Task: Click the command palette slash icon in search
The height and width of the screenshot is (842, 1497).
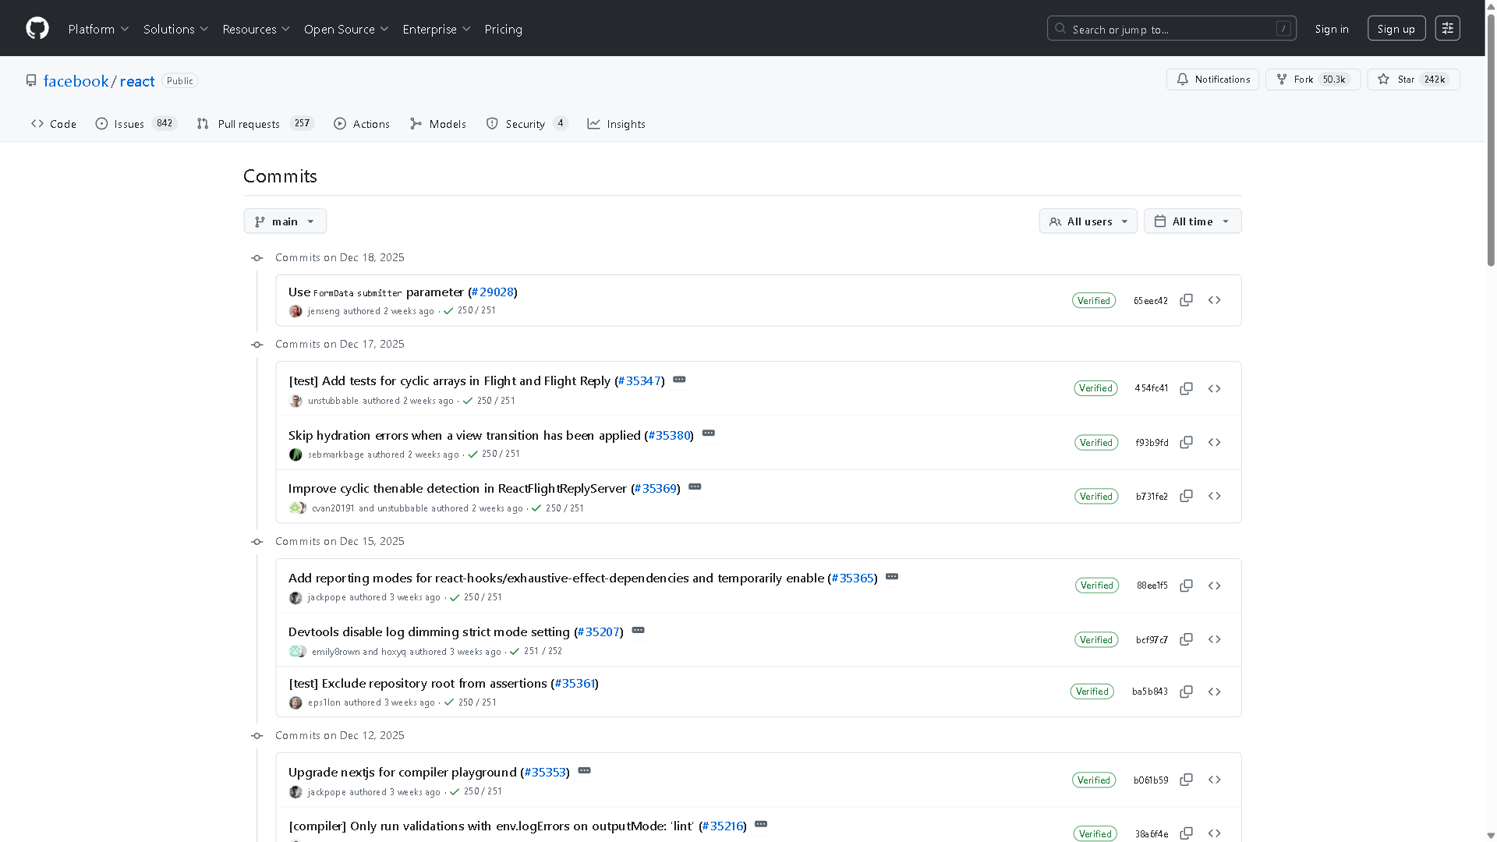Action: 1283,28
